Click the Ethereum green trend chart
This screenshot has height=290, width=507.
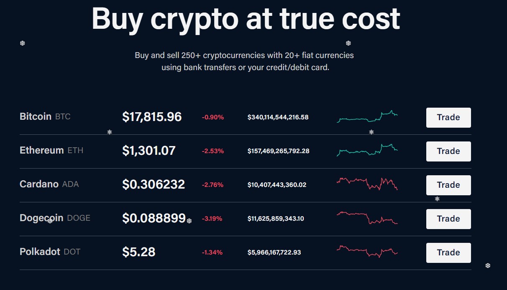(367, 151)
